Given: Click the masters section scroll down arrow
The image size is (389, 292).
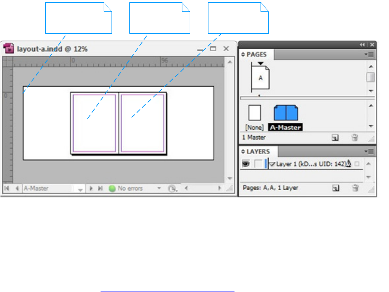Looking at the screenshot, I should pos(371,126).
